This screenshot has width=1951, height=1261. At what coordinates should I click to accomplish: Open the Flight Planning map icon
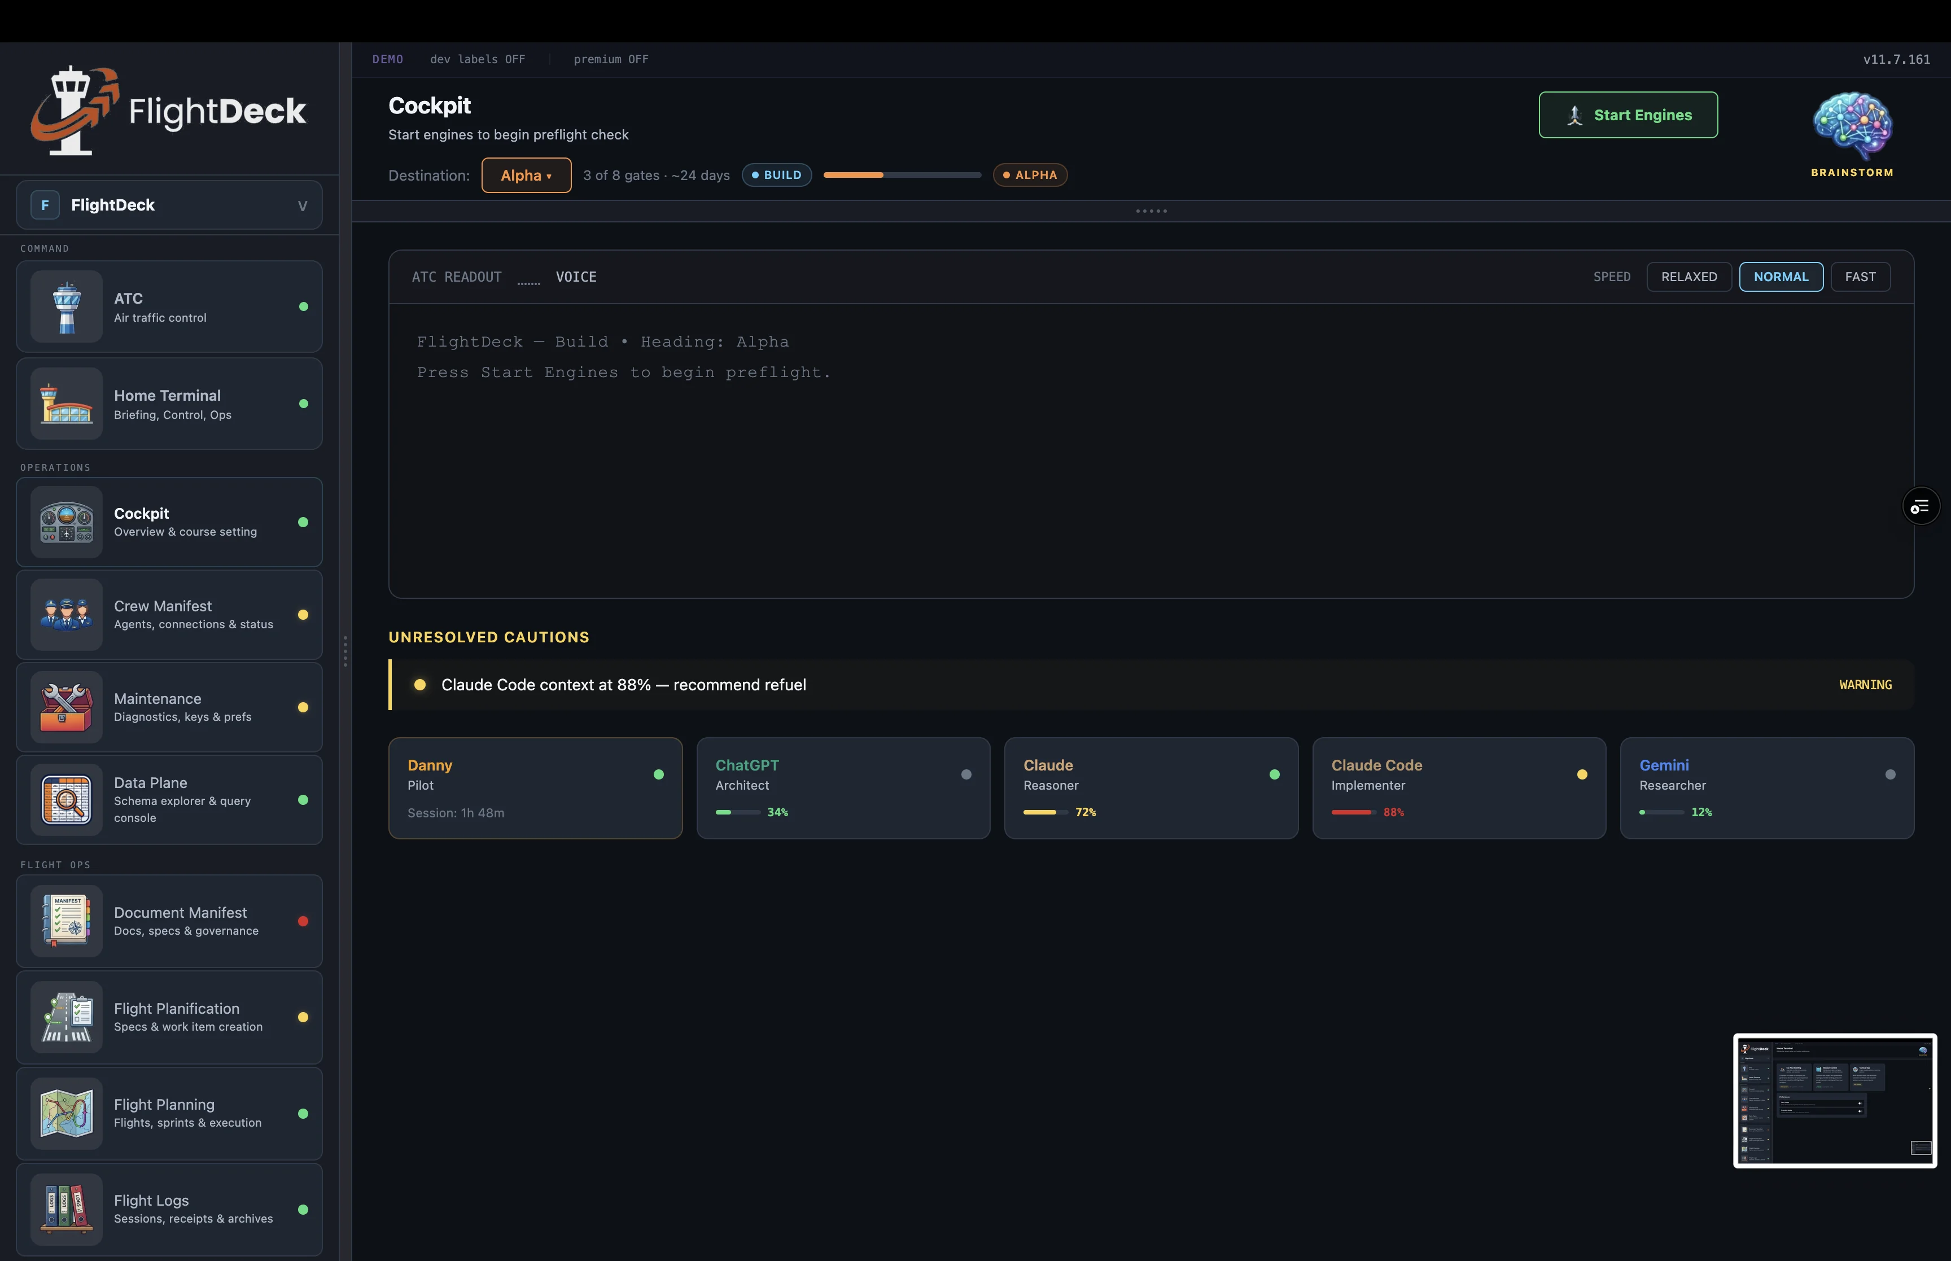[66, 1113]
